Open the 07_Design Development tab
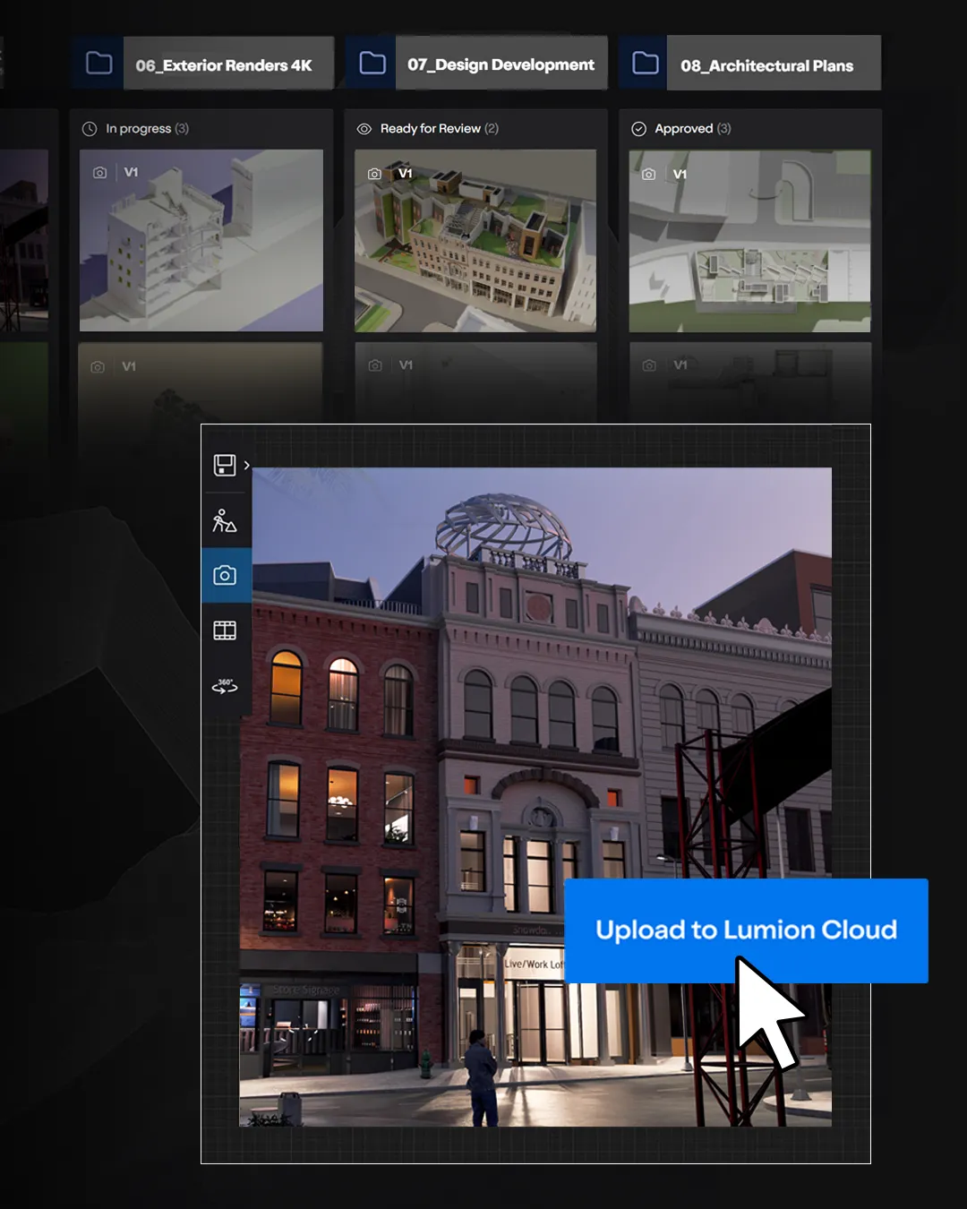Image resolution: width=967 pixels, height=1209 pixels. pos(501,63)
